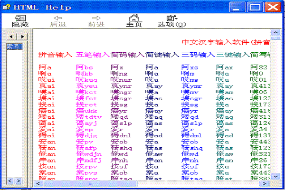Click entry 岸an in 简键 column
This screenshot has height=190, width=285.
(154, 160)
